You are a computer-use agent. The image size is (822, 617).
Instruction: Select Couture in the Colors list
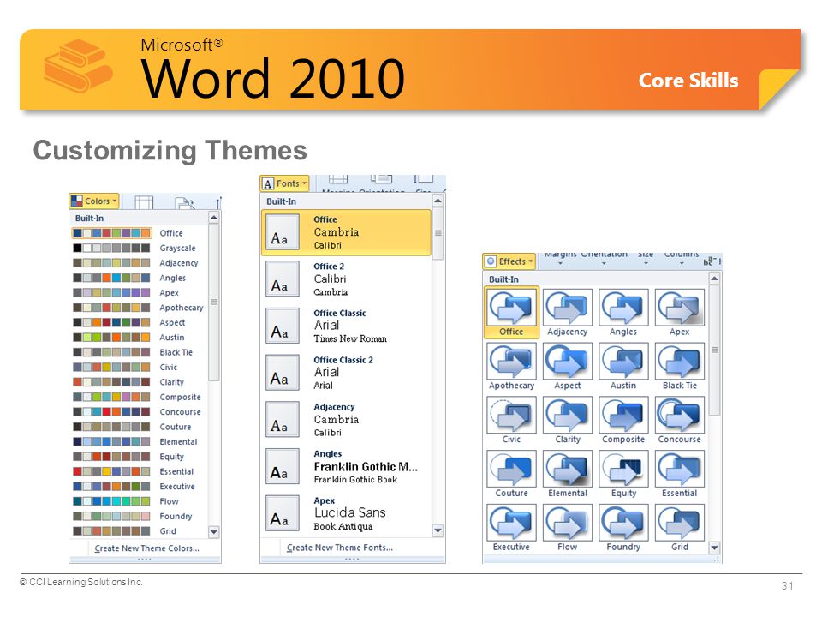point(175,427)
